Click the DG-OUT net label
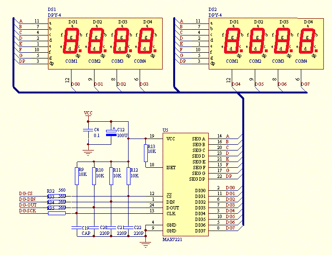 tap(28, 205)
